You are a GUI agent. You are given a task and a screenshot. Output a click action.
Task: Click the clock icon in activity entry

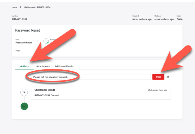click(149, 90)
